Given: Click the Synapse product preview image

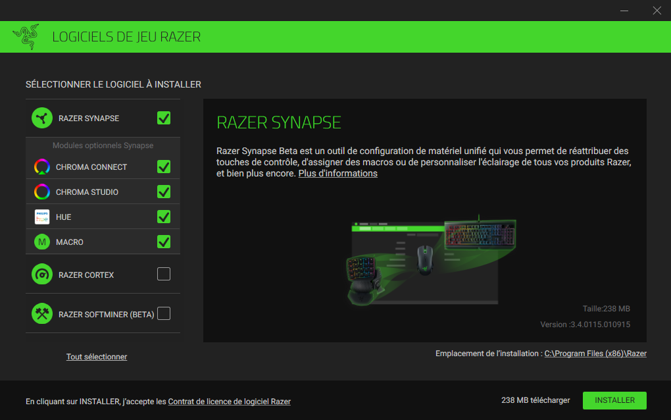Looking at the screenshot, I should point(431,260).
